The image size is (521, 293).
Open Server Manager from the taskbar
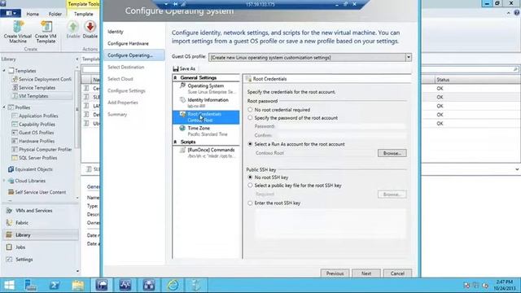tap(31, 286)
